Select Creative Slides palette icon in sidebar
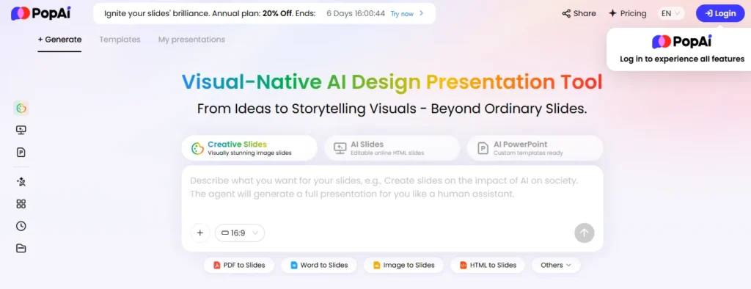751x289 pixels. [21, 109]
